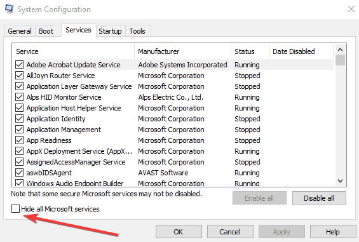
Task: Select the Adobe Acrobat Update Service name
Action: [73, 65]
